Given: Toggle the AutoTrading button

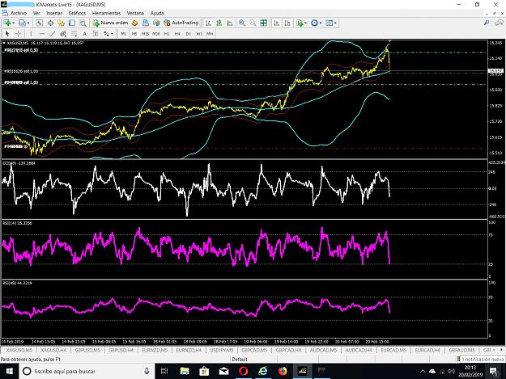Looking at the screenshot, I should click(181, 23).
